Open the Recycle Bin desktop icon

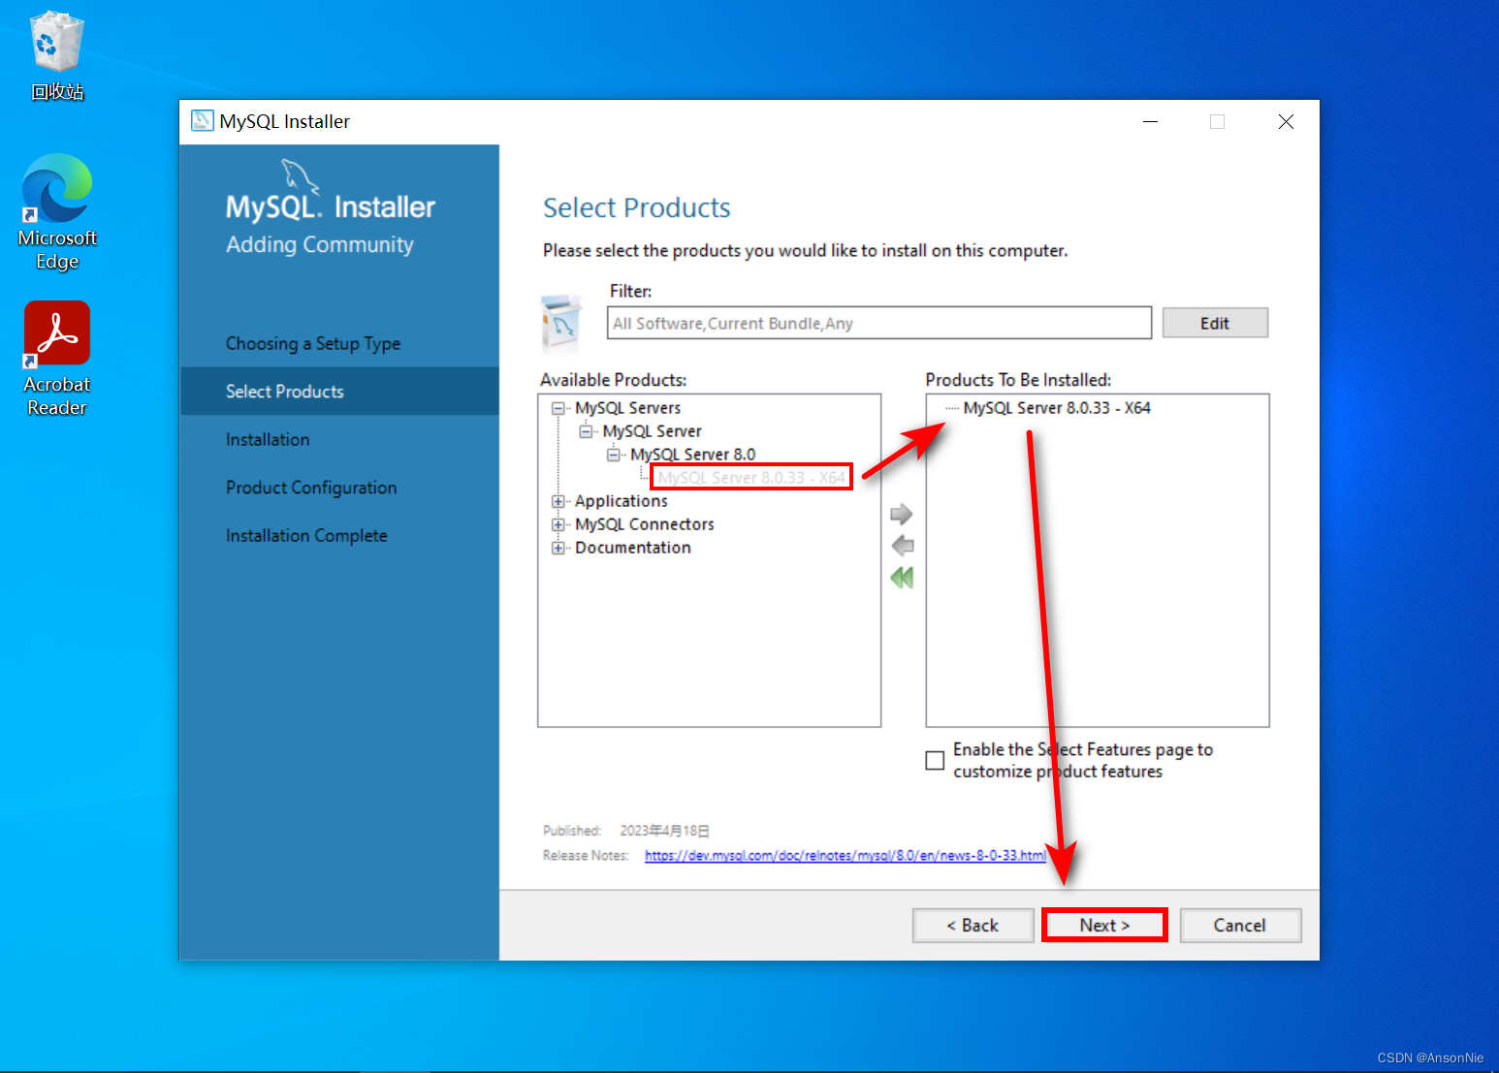pos(57,56)
